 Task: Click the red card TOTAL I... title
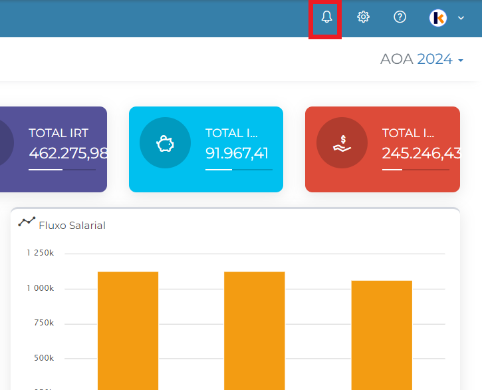pyautogui.click(x=408, y=133)
